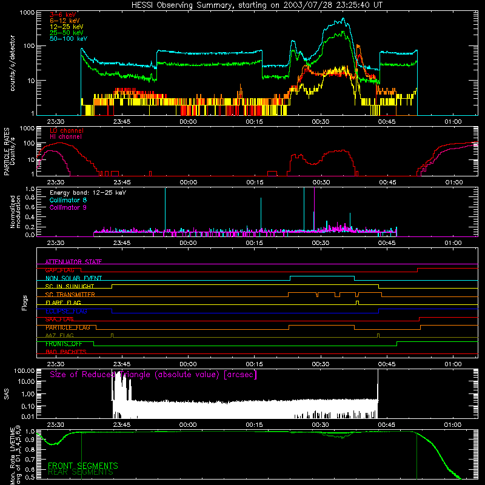The height and width of the screenshot is (485, 485).
Task: Select the FRONT SEGMENTS legend label
Action: (83, 466)
